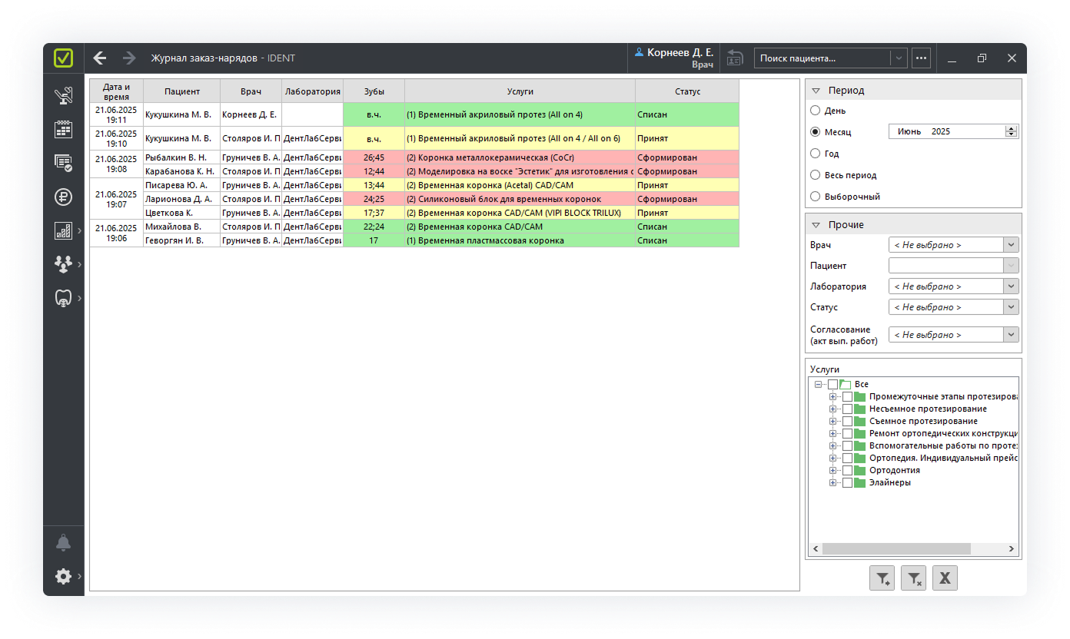Check the Несъемное протезирование checkbox
The height and width of the screenshot is (639, 1070).
click(x=848, y=409)
